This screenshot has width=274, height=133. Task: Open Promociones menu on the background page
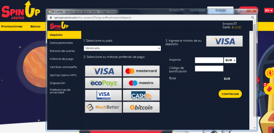pos(12,26)
